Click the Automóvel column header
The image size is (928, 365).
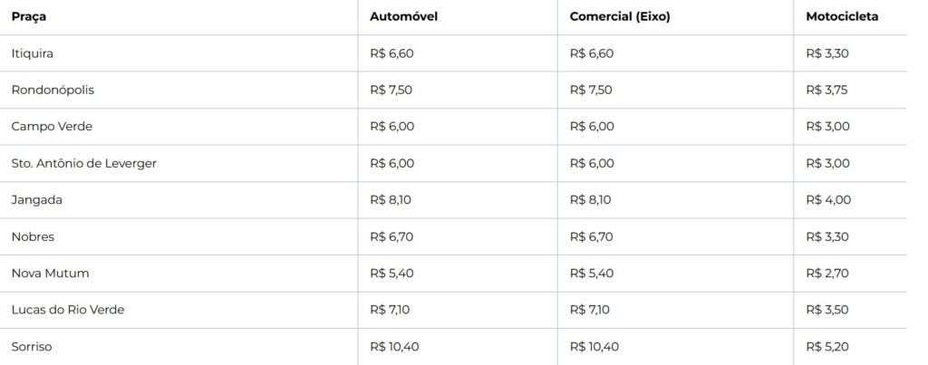tap(404, 16)
